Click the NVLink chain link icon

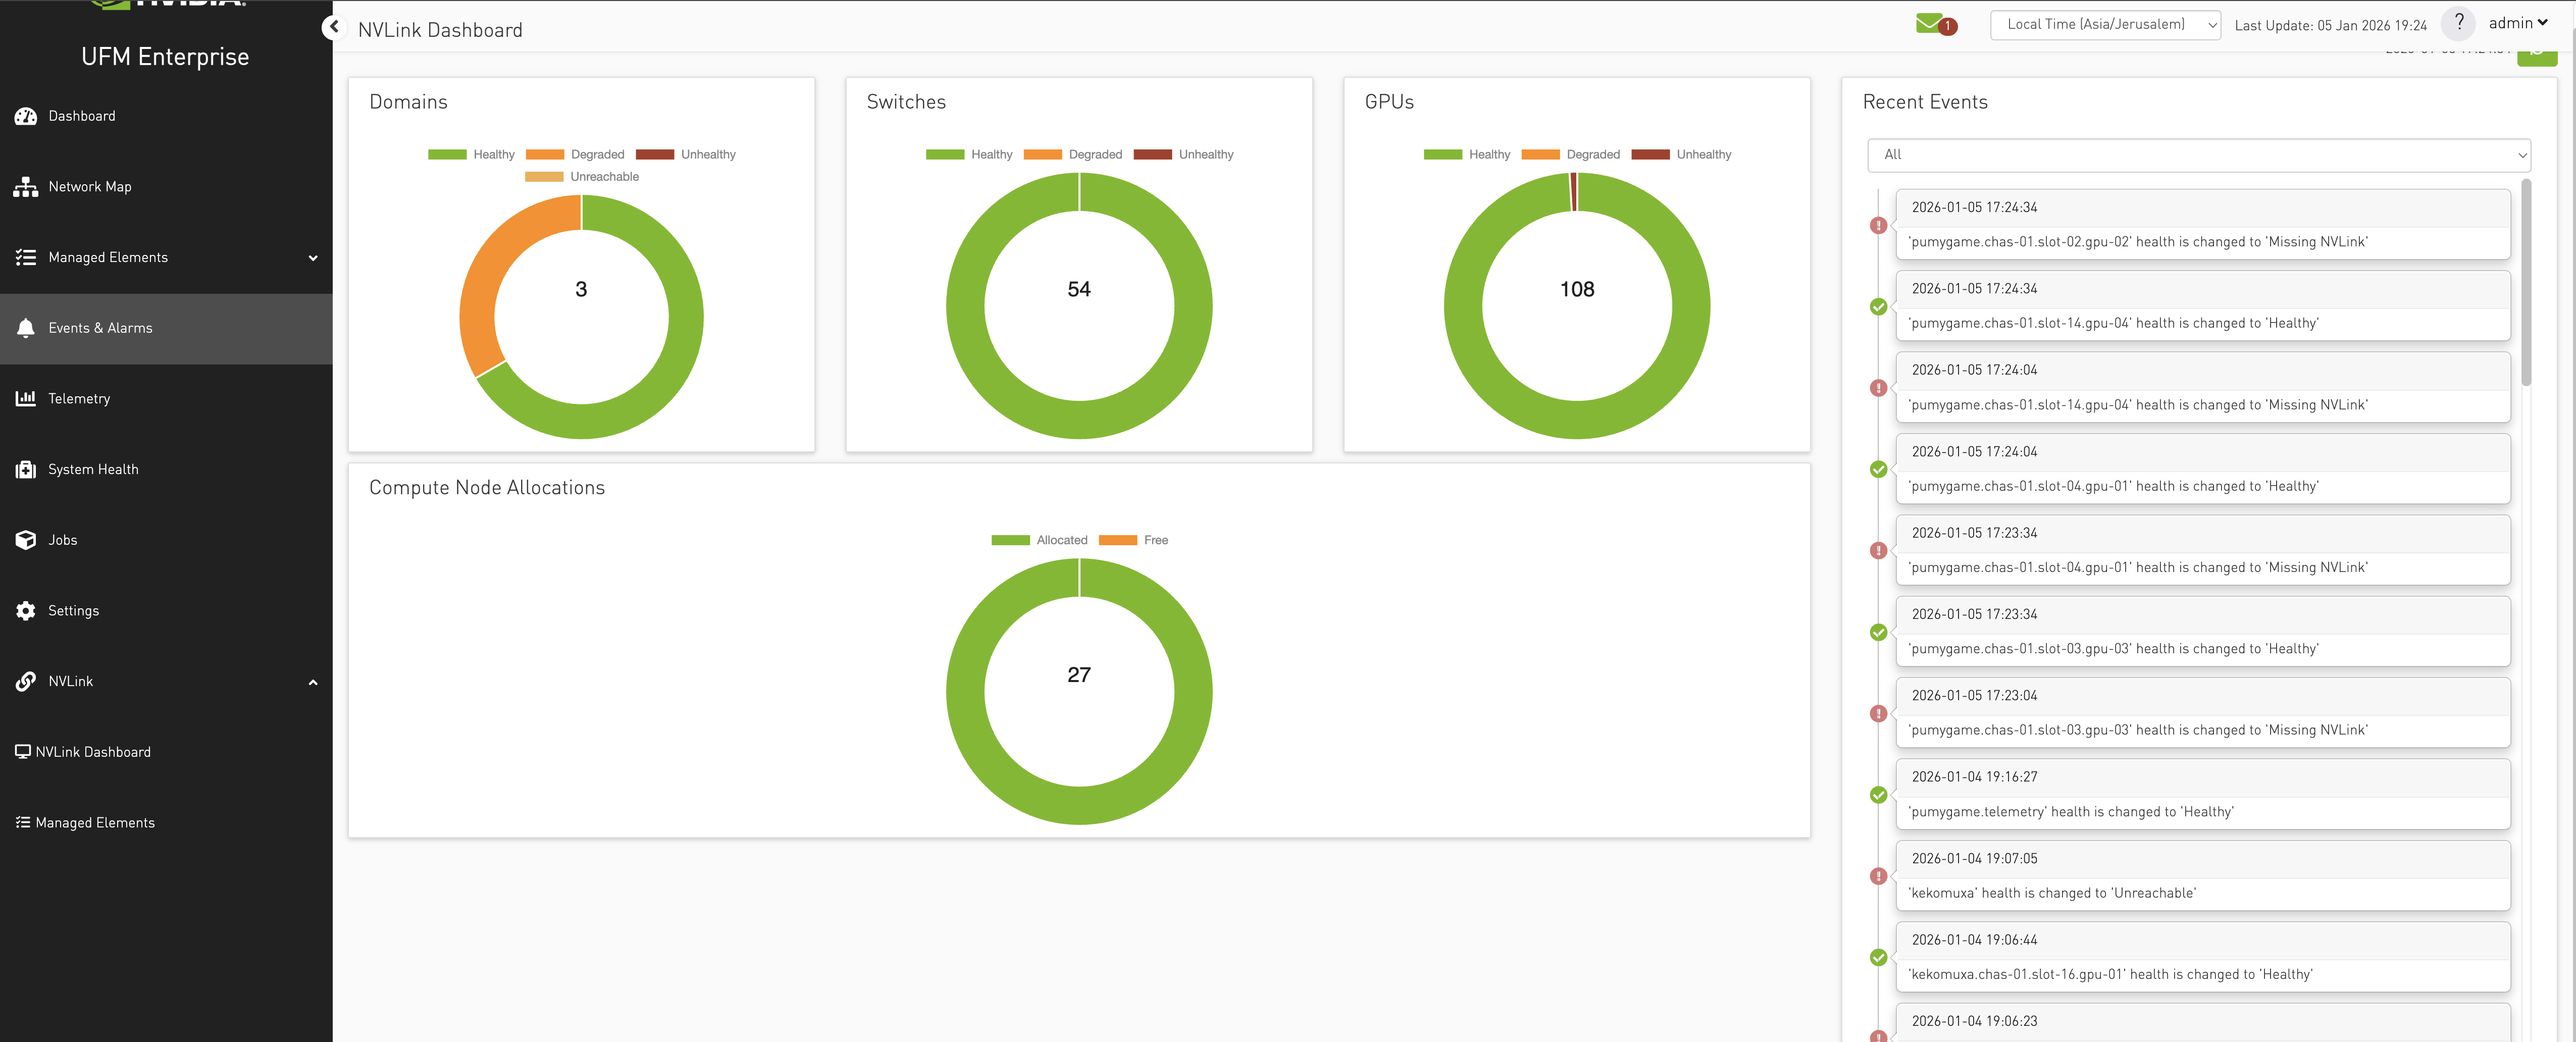coord(26,681)
